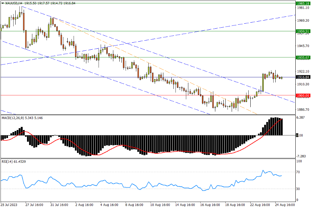Click the current price label 1916.84

[303, 77]
